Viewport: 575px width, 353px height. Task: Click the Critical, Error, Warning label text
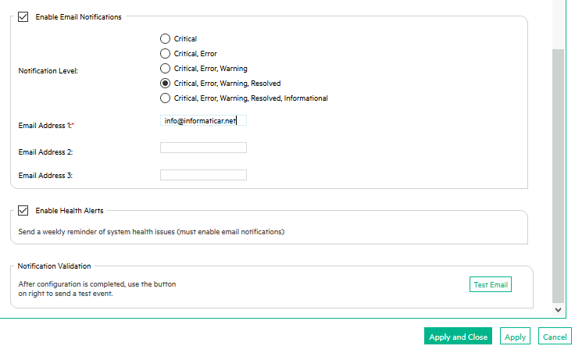(x=210, y=69)
